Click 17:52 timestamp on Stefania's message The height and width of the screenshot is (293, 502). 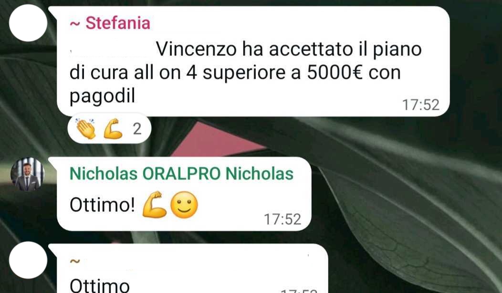[421, 105]
